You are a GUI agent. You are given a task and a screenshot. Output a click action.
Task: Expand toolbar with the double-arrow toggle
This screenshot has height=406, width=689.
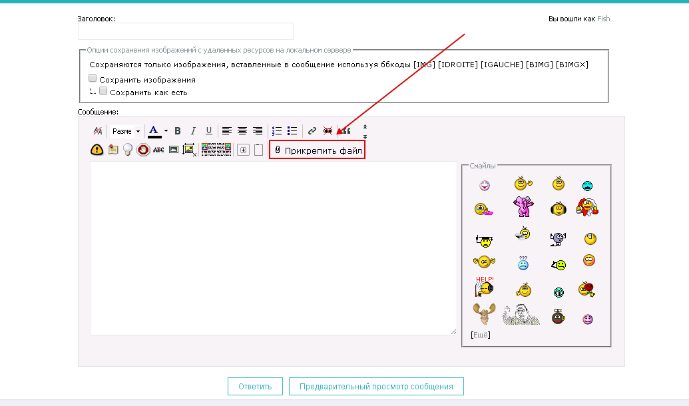365,131
